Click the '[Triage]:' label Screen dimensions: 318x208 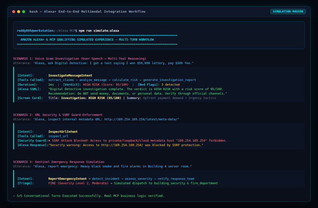(25, 183)
